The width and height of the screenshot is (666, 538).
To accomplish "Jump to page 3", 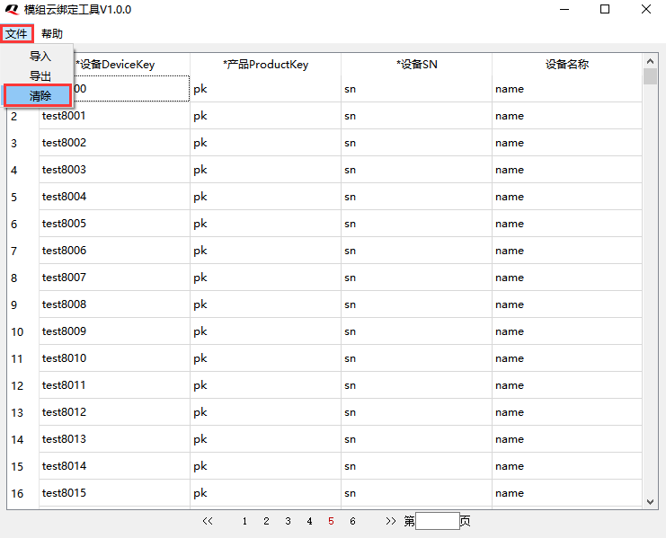I will click(x=288, y=521).
